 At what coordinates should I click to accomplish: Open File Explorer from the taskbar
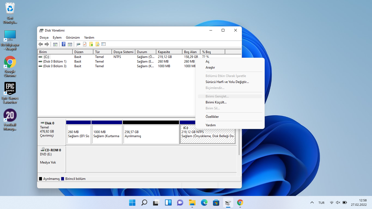pyautogui.click(x=192, y=202)
